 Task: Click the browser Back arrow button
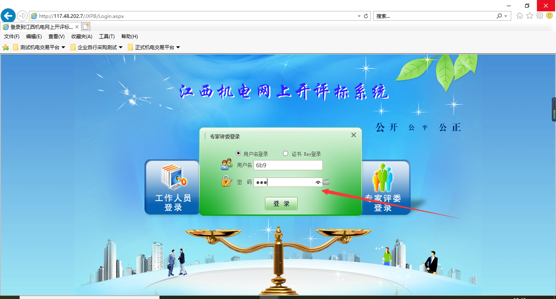(8, 16)
